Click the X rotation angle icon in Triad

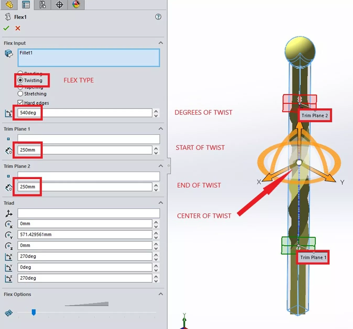click(9, 257)
